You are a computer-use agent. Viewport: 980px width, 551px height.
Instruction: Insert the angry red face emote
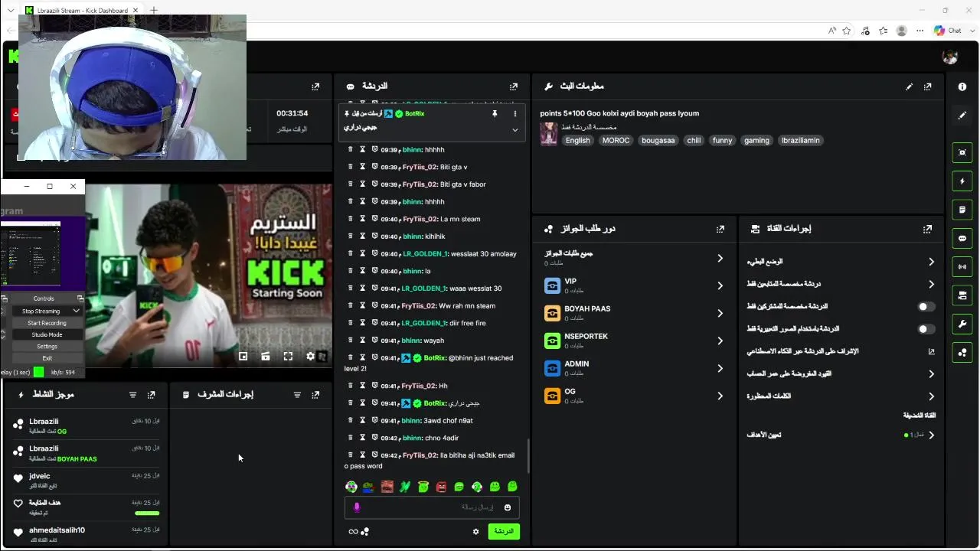441,487
